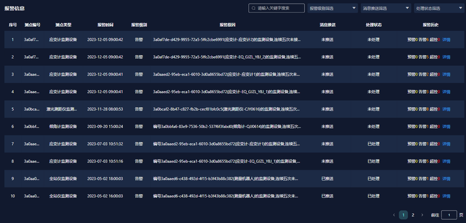Select the time 2023-07-03 10:51:16
The width and height of the screenshot is (466, 223).
105,161
